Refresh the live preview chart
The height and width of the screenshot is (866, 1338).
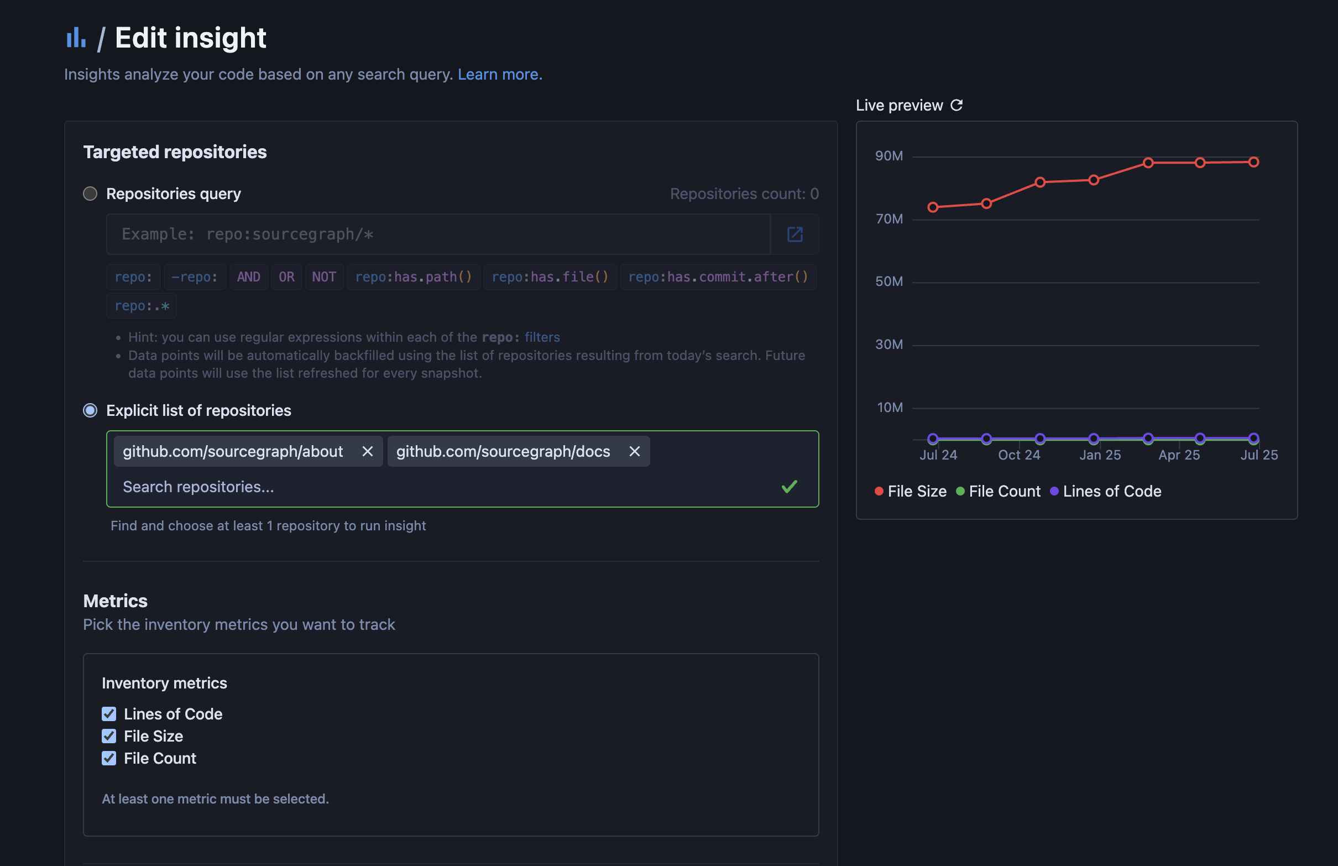click(x=957, y=105)
